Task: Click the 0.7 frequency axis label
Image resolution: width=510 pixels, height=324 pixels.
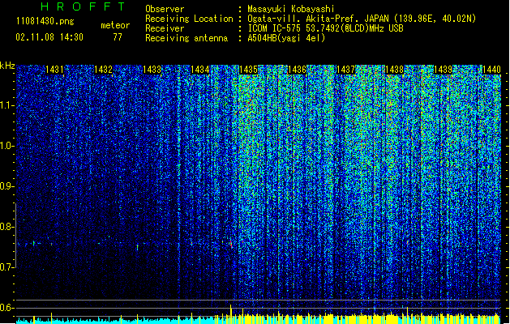Action: tap(6, 267)
